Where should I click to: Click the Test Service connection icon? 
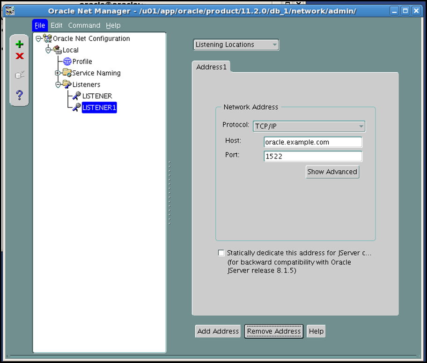click(x=20, y=75)
